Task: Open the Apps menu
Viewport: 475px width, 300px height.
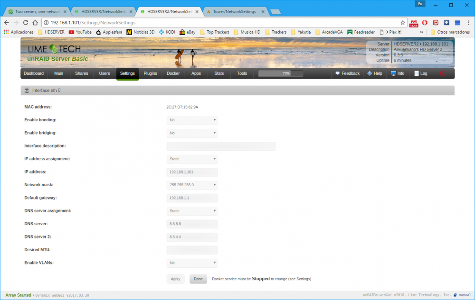Action: coord(196,73)
